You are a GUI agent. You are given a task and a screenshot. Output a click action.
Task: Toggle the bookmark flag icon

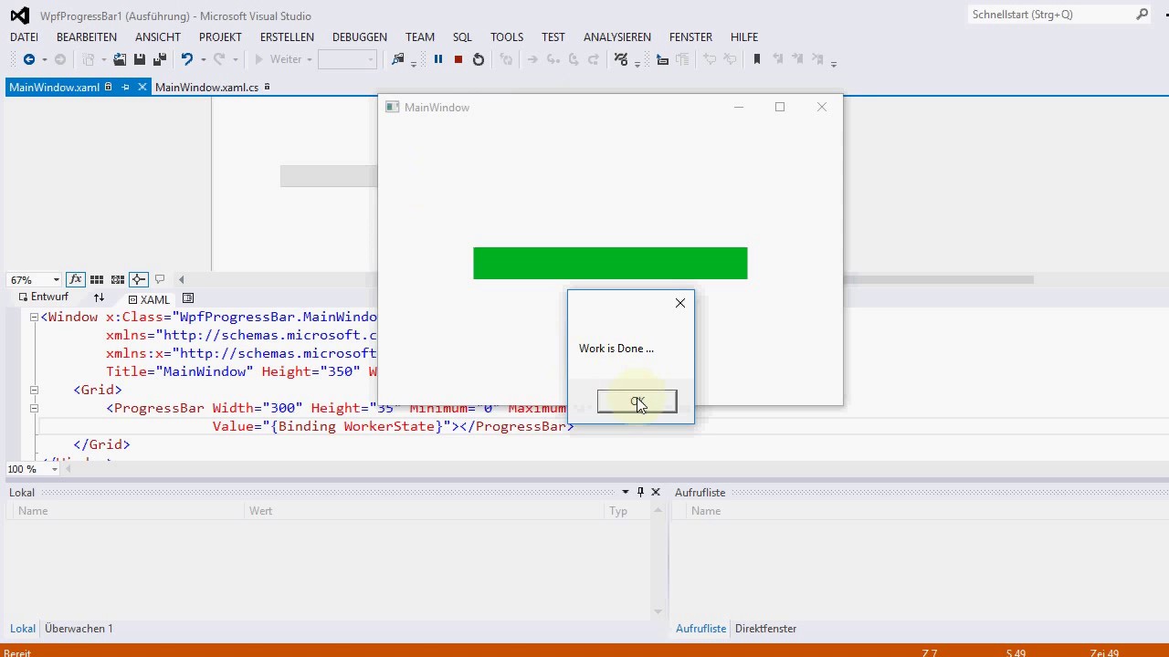coord(756,59)
